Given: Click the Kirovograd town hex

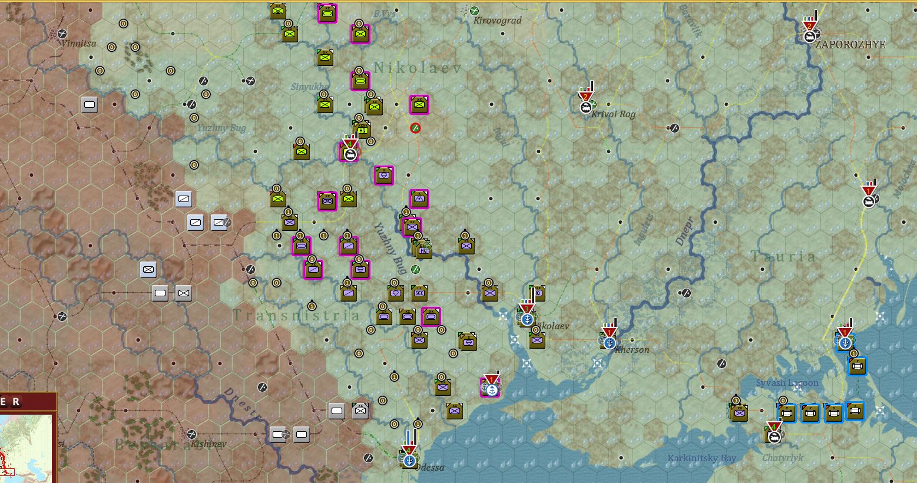Looking at the screenshot, I should (x=471, y=12).
